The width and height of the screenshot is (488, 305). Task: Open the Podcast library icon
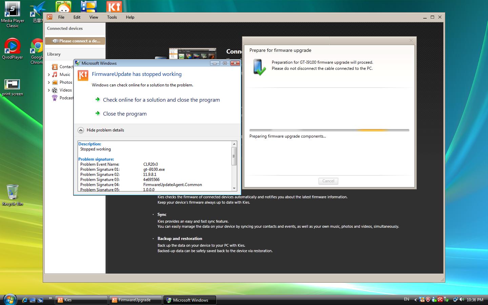click(x=55, y=98)
